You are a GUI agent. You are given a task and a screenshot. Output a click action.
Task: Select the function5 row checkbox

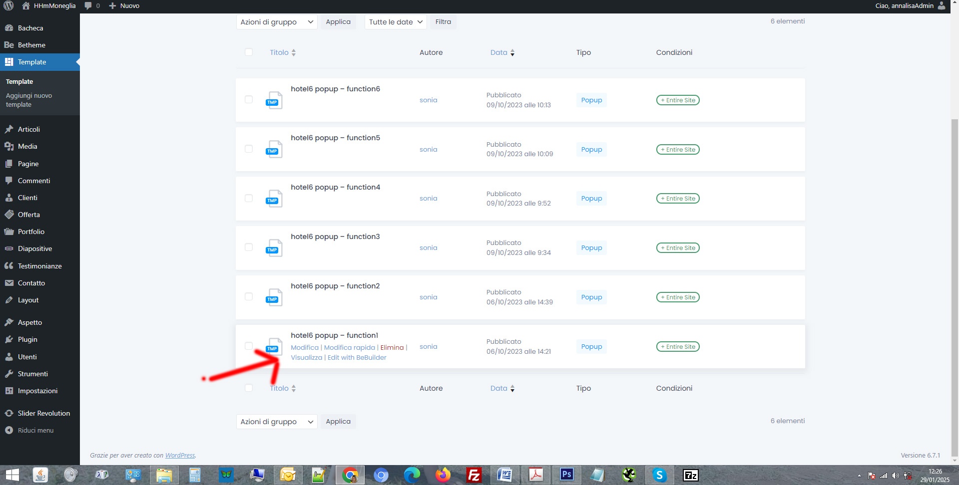point(249,149)
